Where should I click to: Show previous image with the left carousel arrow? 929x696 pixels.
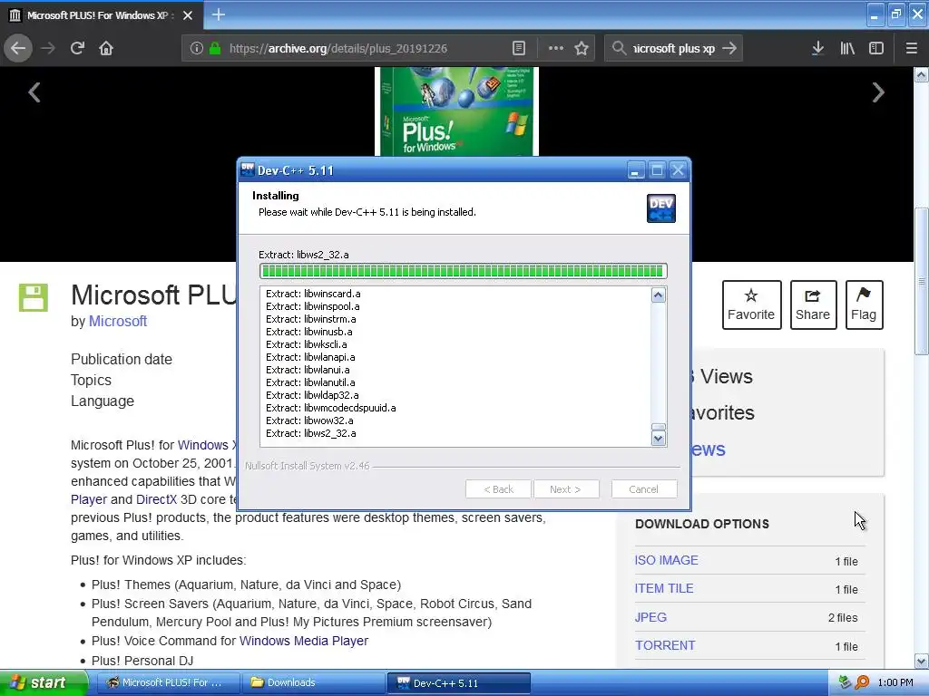[x=34, y=92]
